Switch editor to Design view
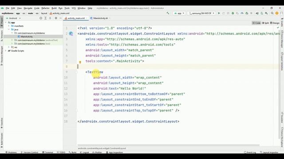Image resolution: width=284 pixels, height=159 pixels. click(x=275, y=23)
